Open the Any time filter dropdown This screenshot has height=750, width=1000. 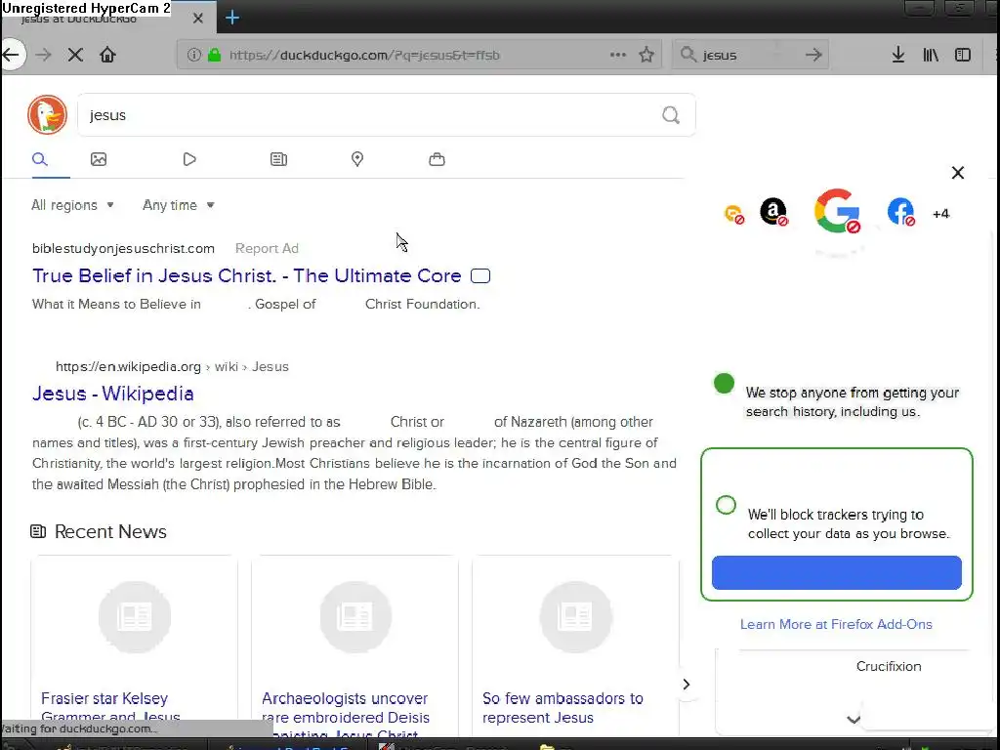[179, 205]
